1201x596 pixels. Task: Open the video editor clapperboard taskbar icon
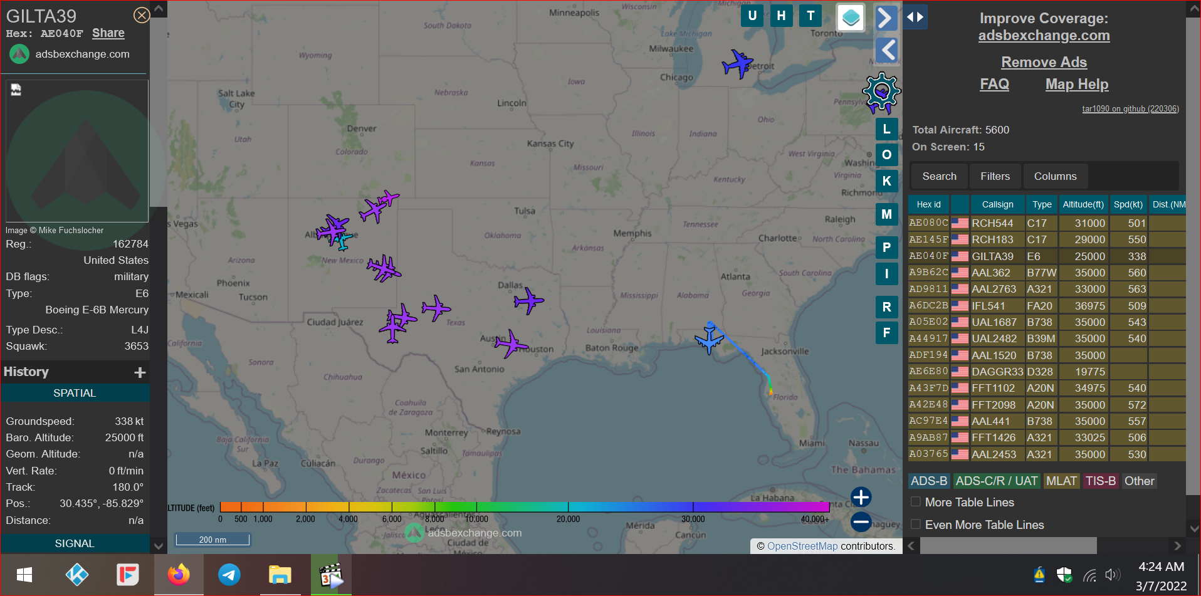[x=331, y=575]
